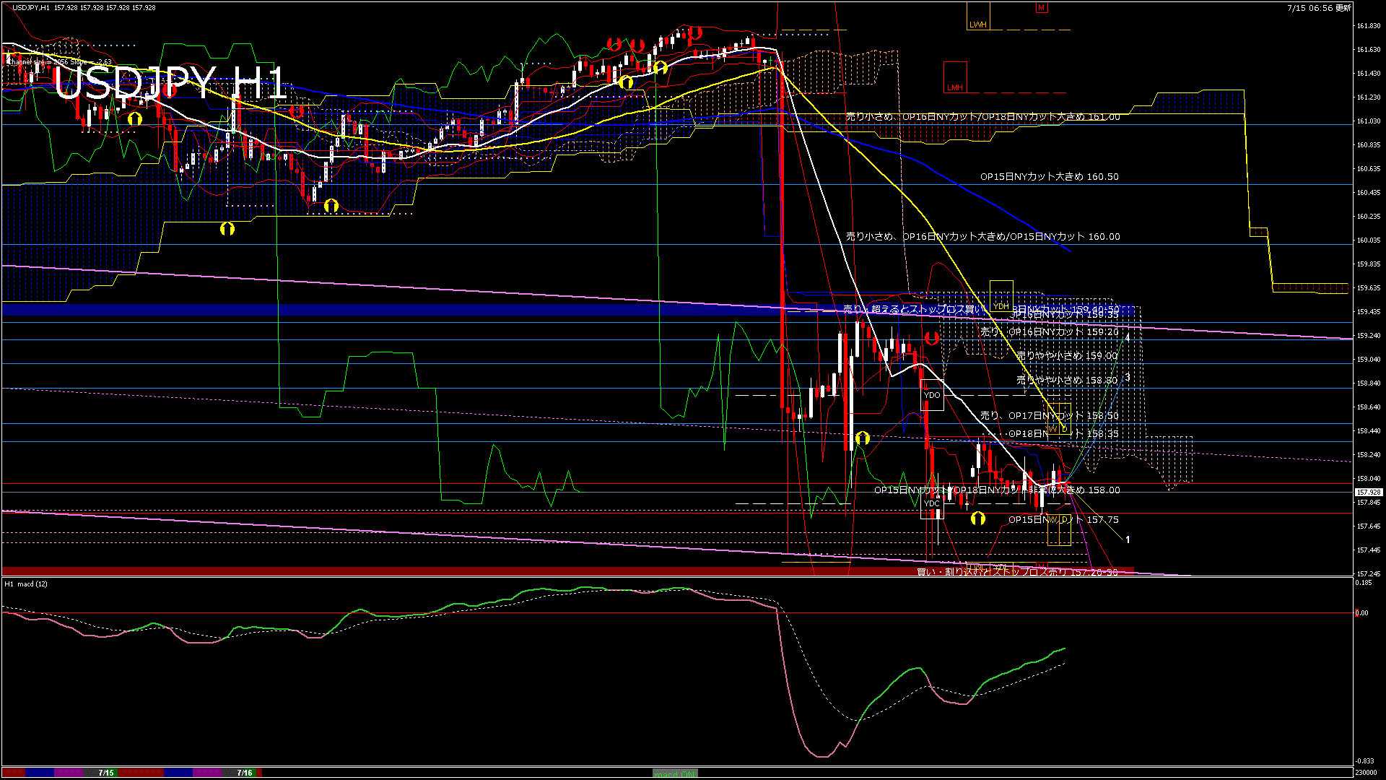Click the red stop-loss zone 157.20-30 label

coord(1016,572)
